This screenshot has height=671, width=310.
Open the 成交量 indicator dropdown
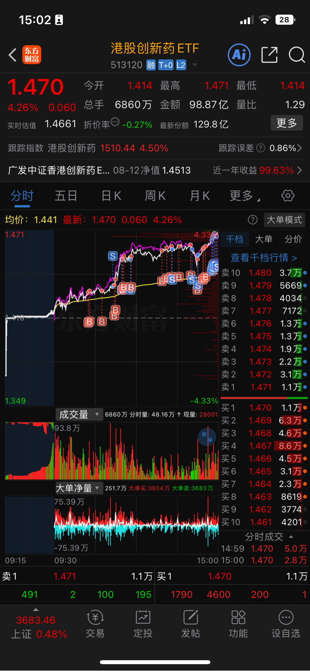coord(79,414)
